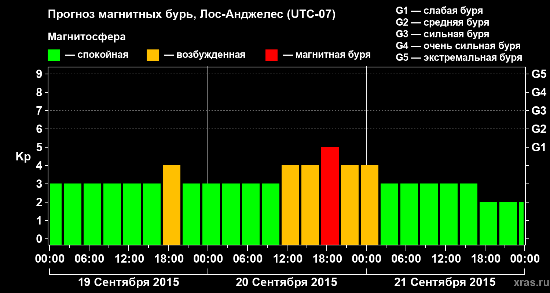Click the '— спокойная' legend label
This screenshot has width=550, height=293.
click(97, 55)
